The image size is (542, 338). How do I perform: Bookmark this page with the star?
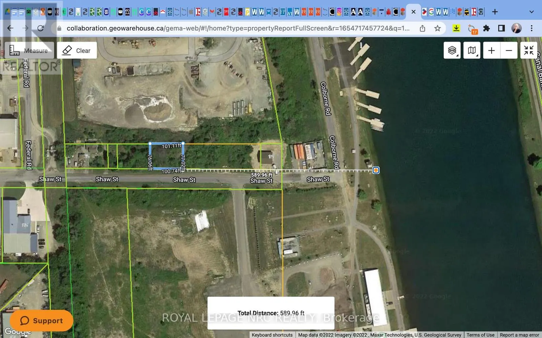click(438, 28)
